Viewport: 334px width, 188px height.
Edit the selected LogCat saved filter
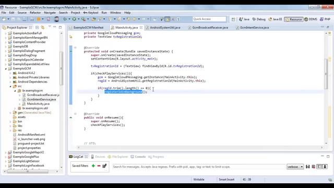104,166
